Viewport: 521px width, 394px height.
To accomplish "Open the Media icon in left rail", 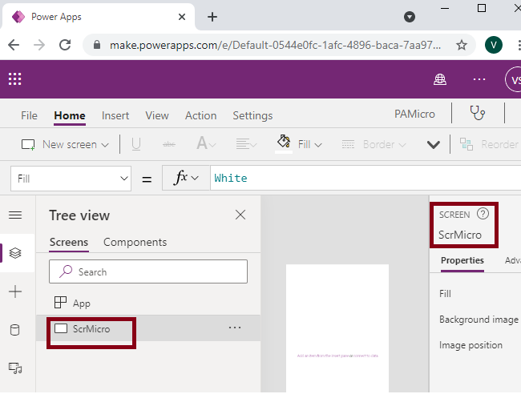I will [15, 368].
